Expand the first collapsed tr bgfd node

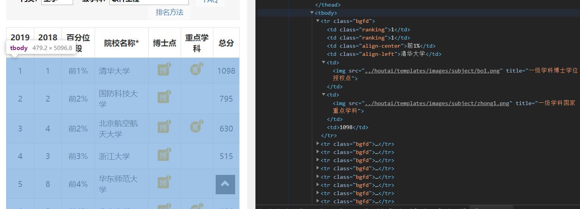[x=318, y=144]
